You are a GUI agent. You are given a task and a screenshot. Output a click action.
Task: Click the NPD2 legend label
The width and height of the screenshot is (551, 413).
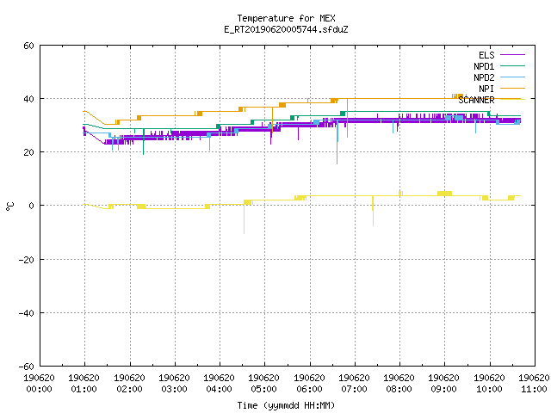[484, 77]
